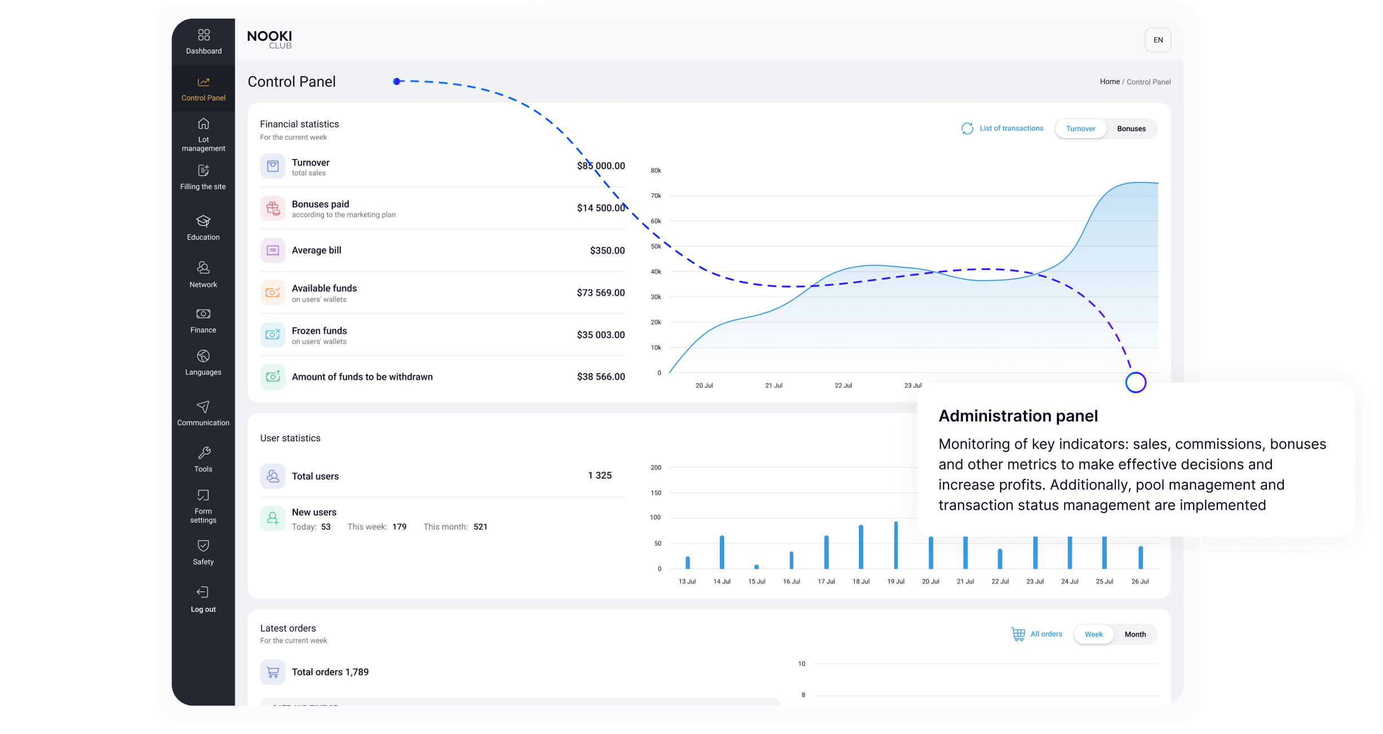1383x734 pixels.
Task: Switch chart to Bonuses view
Action: pos(1131,129)
